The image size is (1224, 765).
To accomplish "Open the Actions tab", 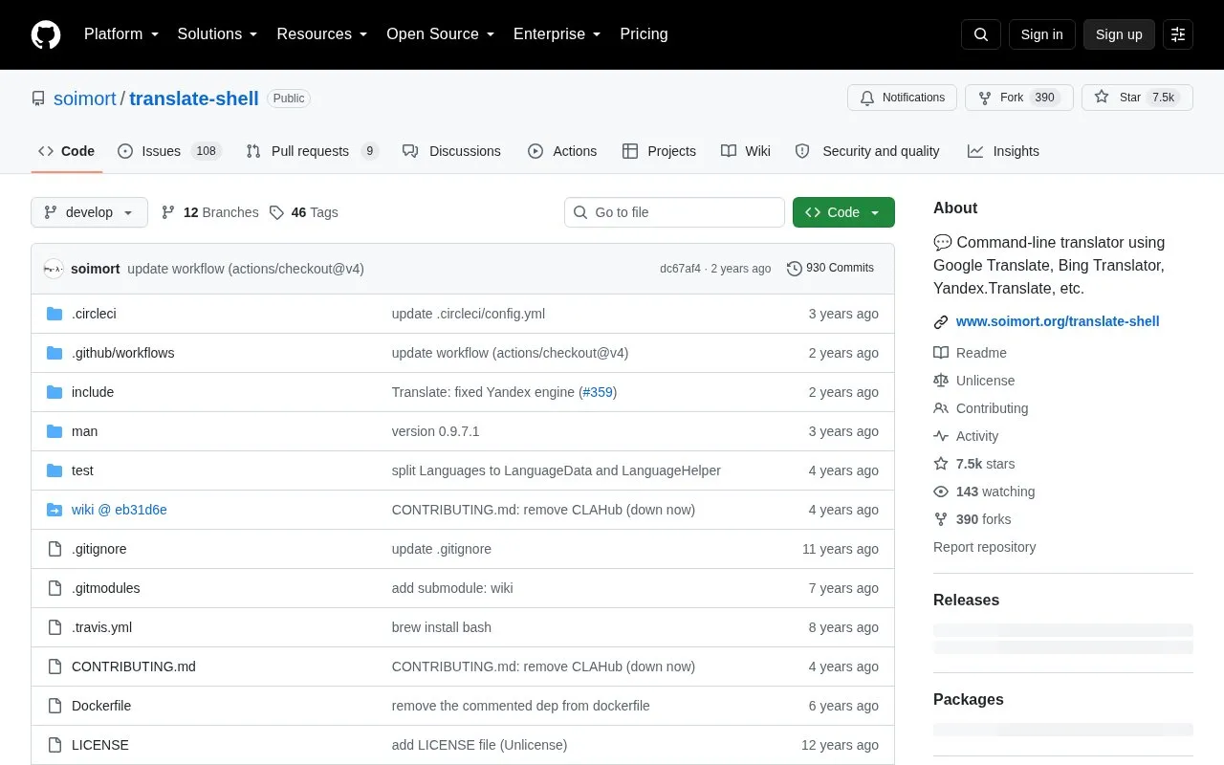I will point(562,151).
